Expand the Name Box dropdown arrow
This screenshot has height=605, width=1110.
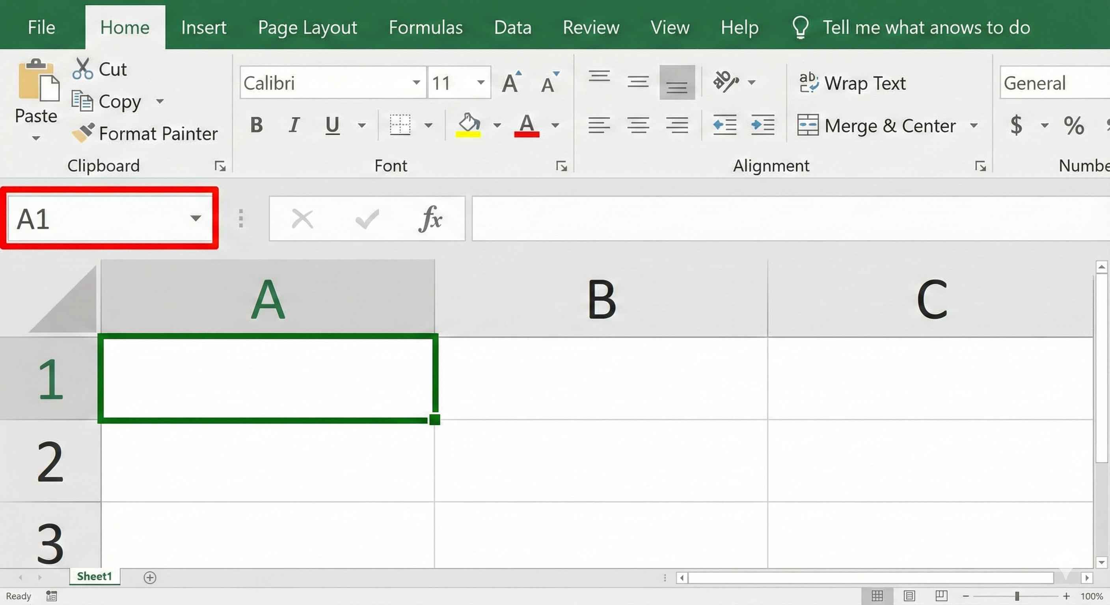point(196,218)
